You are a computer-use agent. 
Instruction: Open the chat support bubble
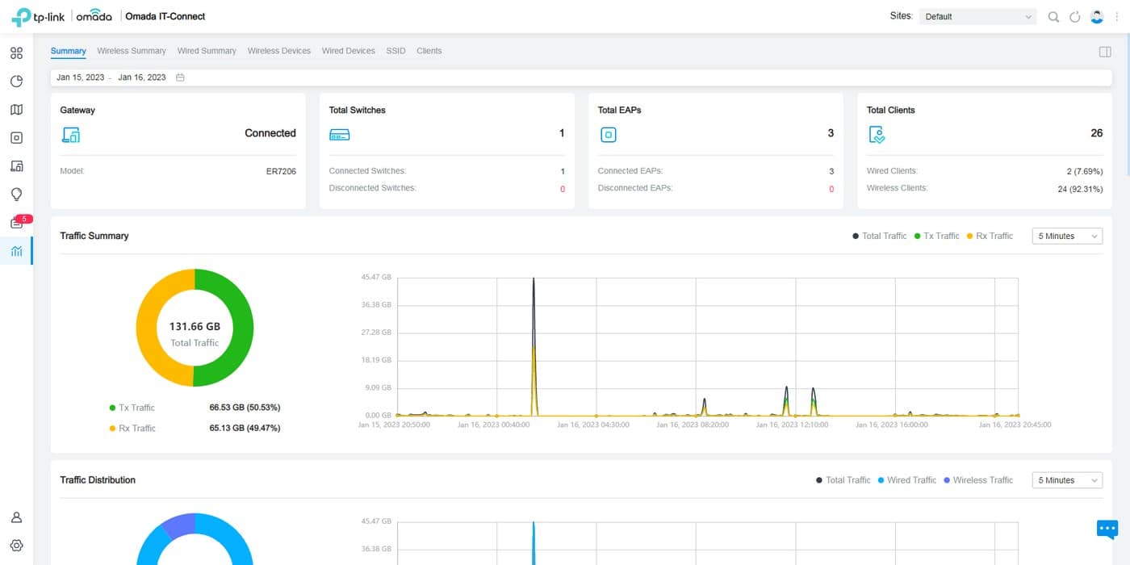1107,529
